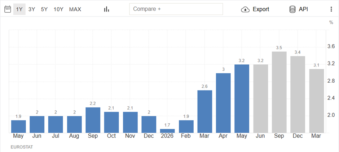Click the March 2.6 blue bar
The width and height of the screenshot is (339, 152).
(204, 111)
